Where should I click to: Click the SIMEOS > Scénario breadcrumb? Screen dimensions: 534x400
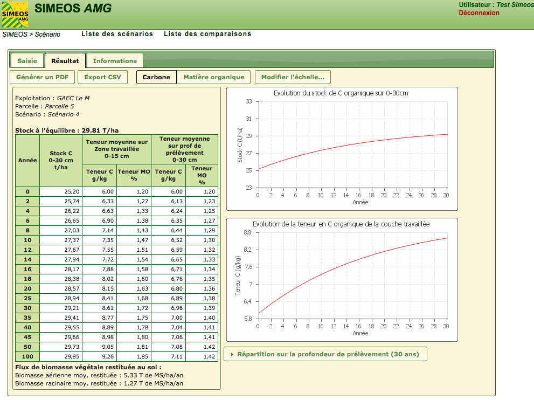31,35
